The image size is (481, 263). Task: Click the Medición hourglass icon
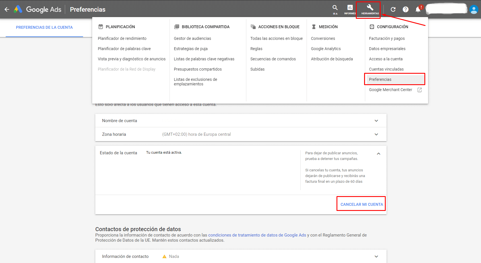click(314, 27)
